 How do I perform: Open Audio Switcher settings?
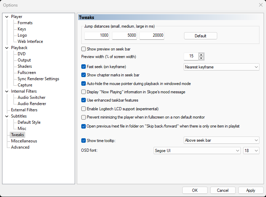click(x=31, y=97)
